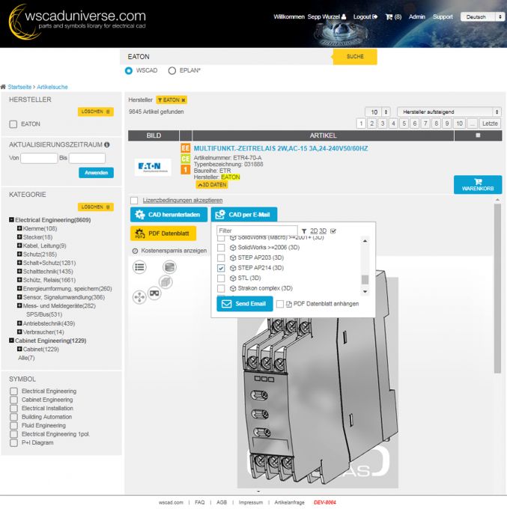Go to results page 2

click(x=372, y=124)
